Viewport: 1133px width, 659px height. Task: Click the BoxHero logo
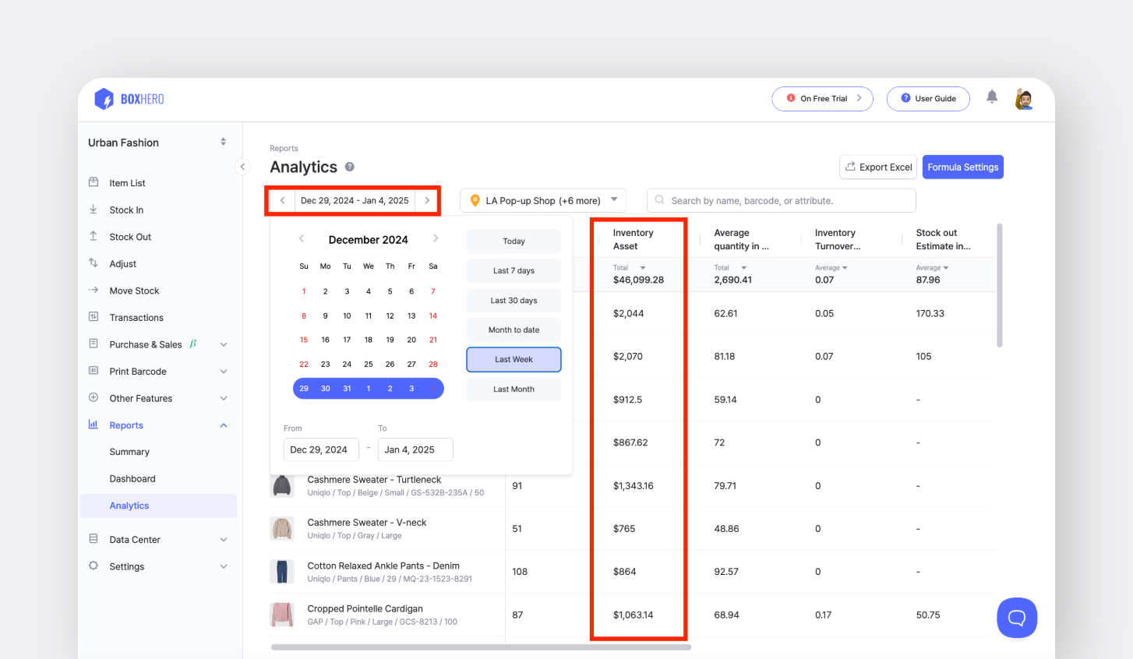pyautogui.click(x=129, y=99)
